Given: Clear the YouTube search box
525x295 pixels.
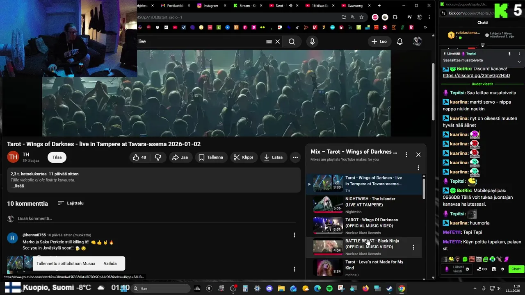Looking at the screenshot, I should click(278, 41).
